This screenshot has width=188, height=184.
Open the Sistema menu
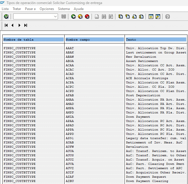(x=64, y=9)
